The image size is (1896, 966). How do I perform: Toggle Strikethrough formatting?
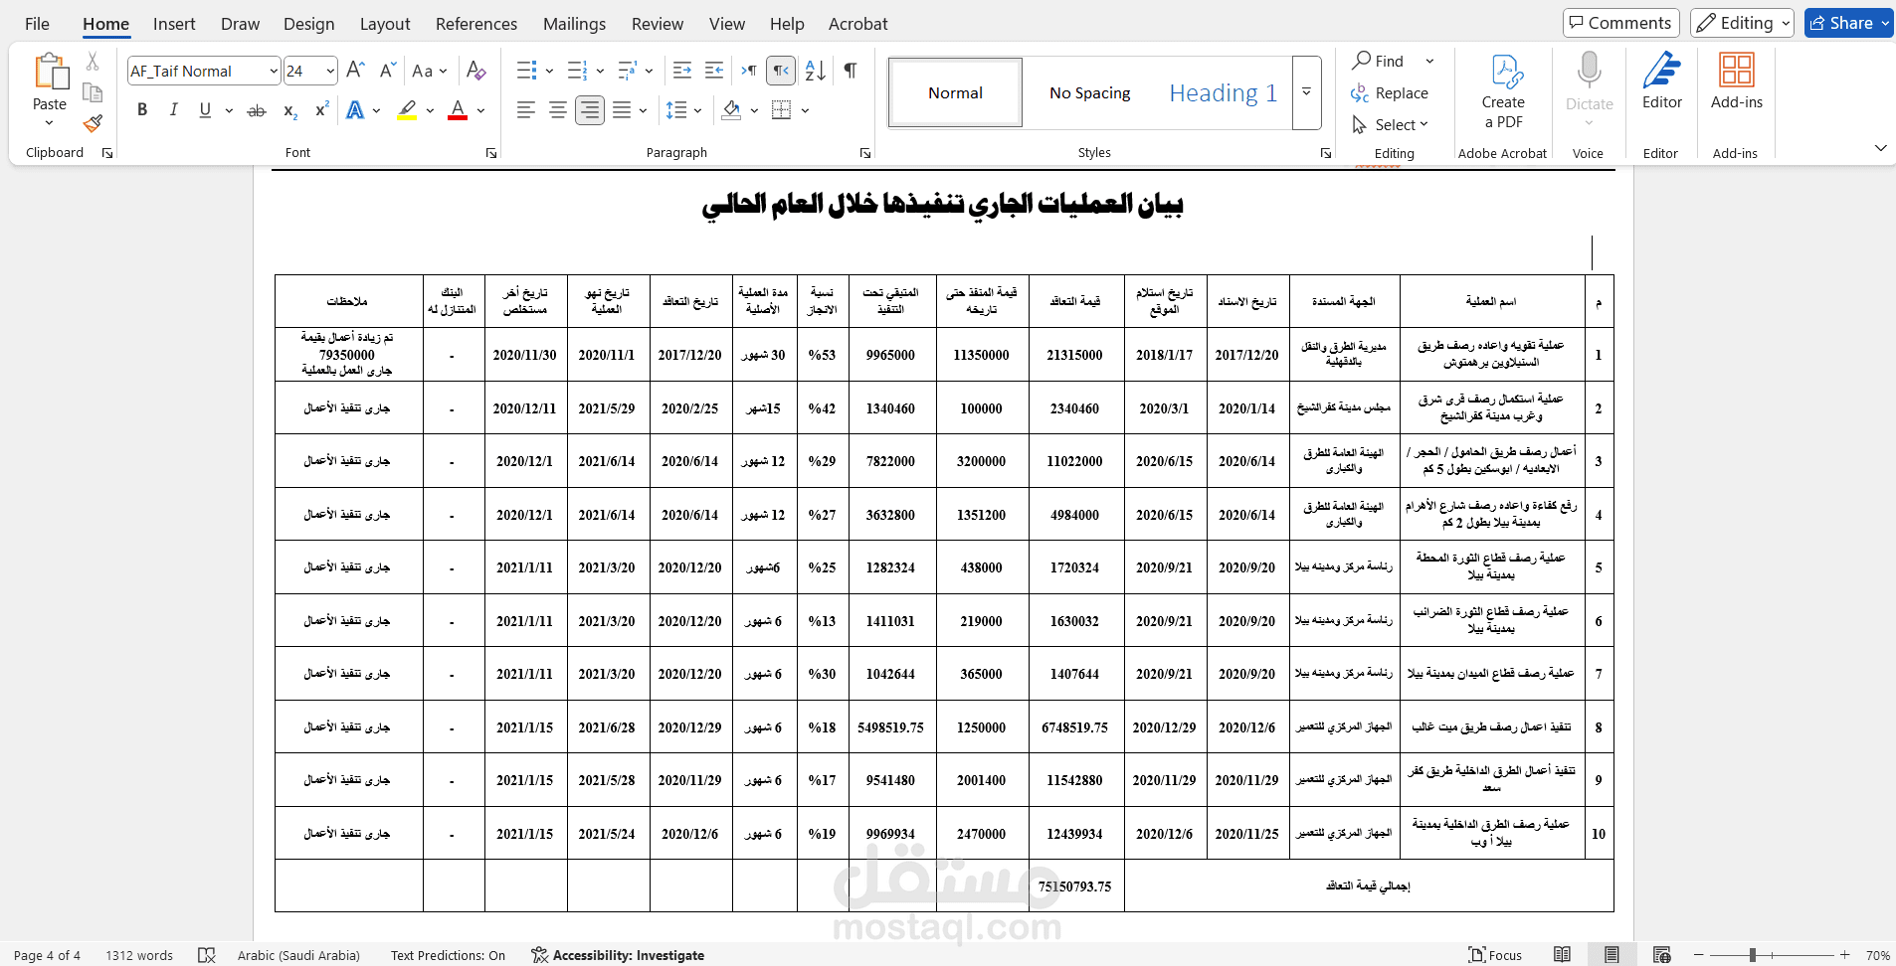point(257,110)
